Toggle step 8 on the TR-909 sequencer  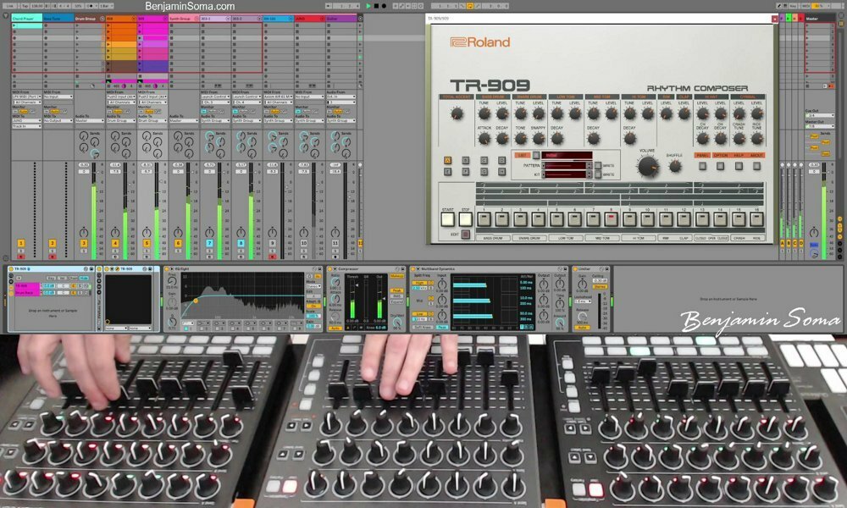pos(611,218)
